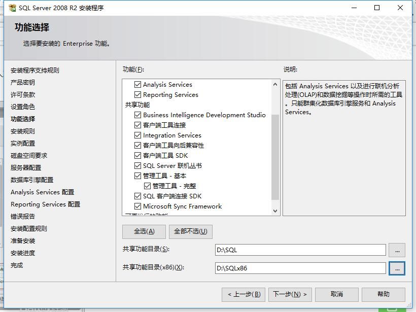Screen dimensions: 416x312
Task: Proceed with 下一步(N) button
Action: click(x=290, y=294)
